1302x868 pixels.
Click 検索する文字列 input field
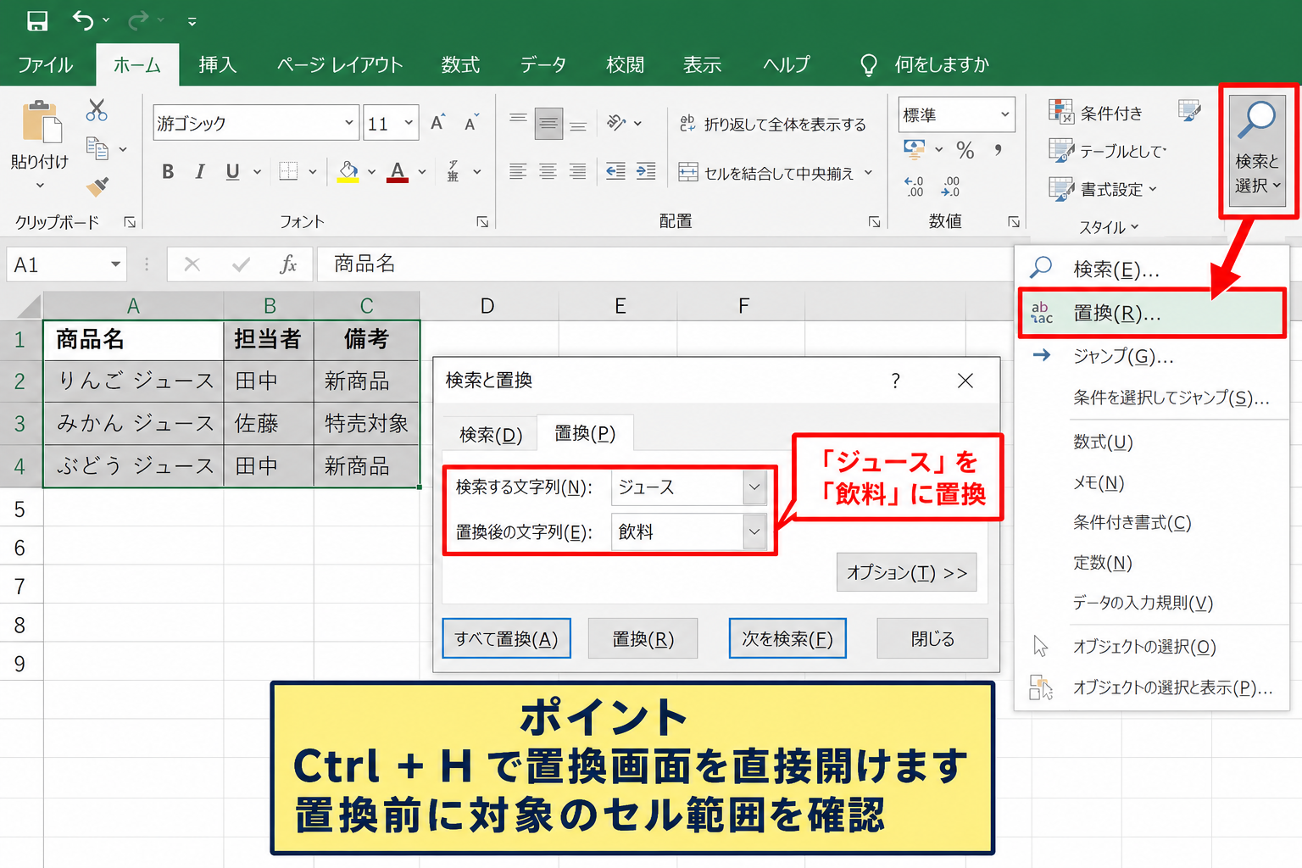(676, 487)
